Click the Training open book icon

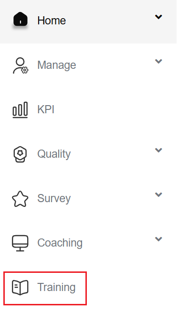[20, 288]
